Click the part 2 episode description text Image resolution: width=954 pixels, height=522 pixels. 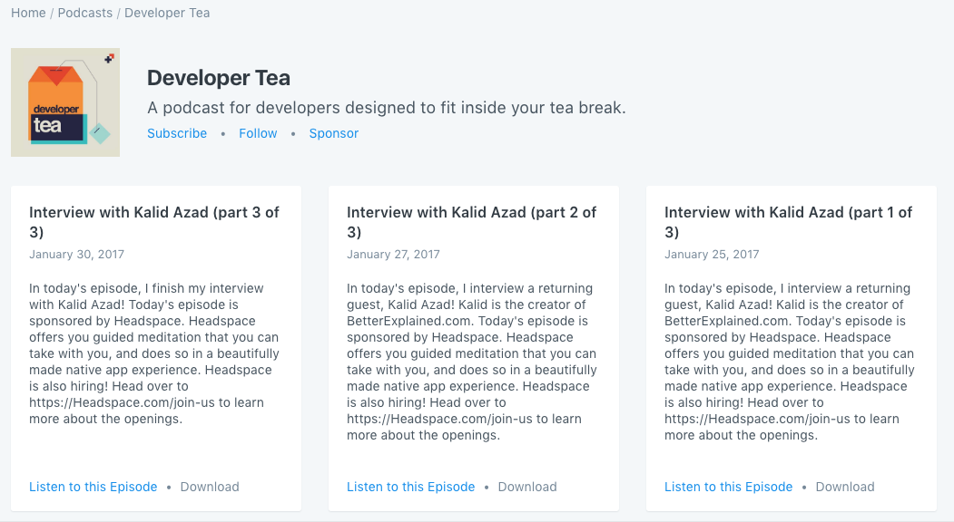[471, 362]
